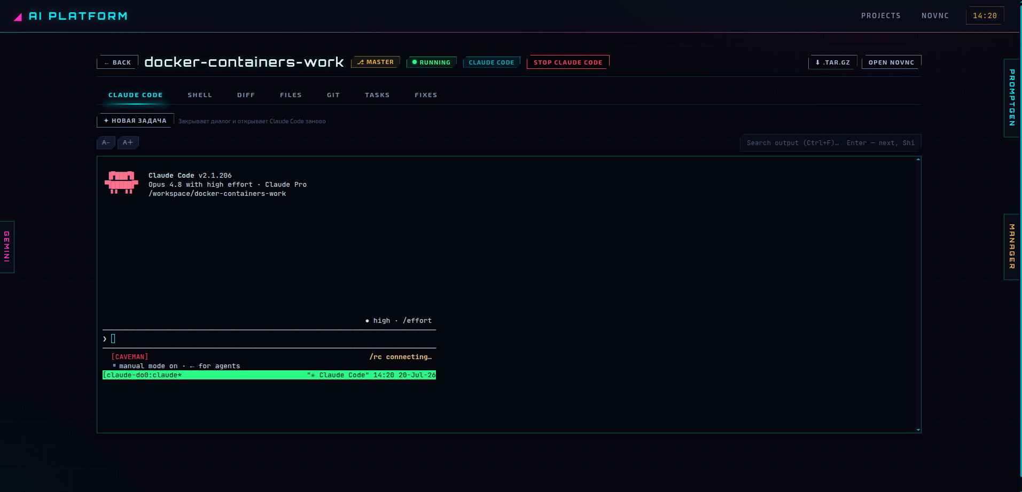Expand the Manager side panel
The image size is (1022, 492).
(1012, 247)
